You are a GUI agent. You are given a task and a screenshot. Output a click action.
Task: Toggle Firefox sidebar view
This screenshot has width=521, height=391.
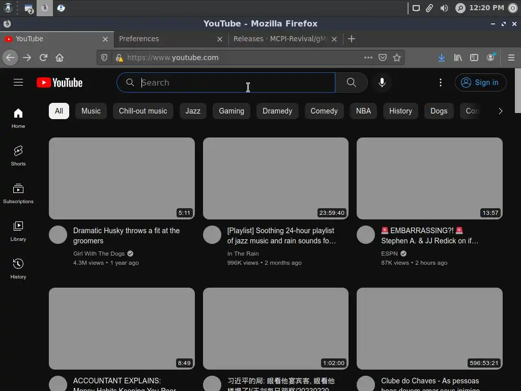[x=474, y=58]
